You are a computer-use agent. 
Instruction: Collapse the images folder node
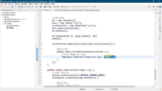[3, 24]
